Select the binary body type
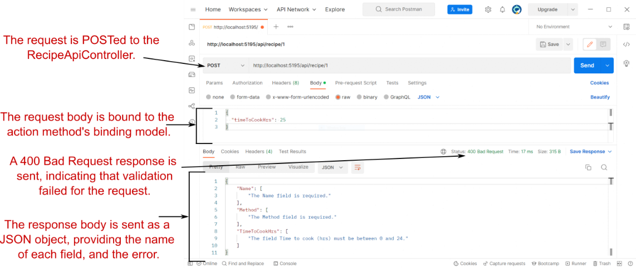The height and width of the screenshot is (268, 636). 366,97
